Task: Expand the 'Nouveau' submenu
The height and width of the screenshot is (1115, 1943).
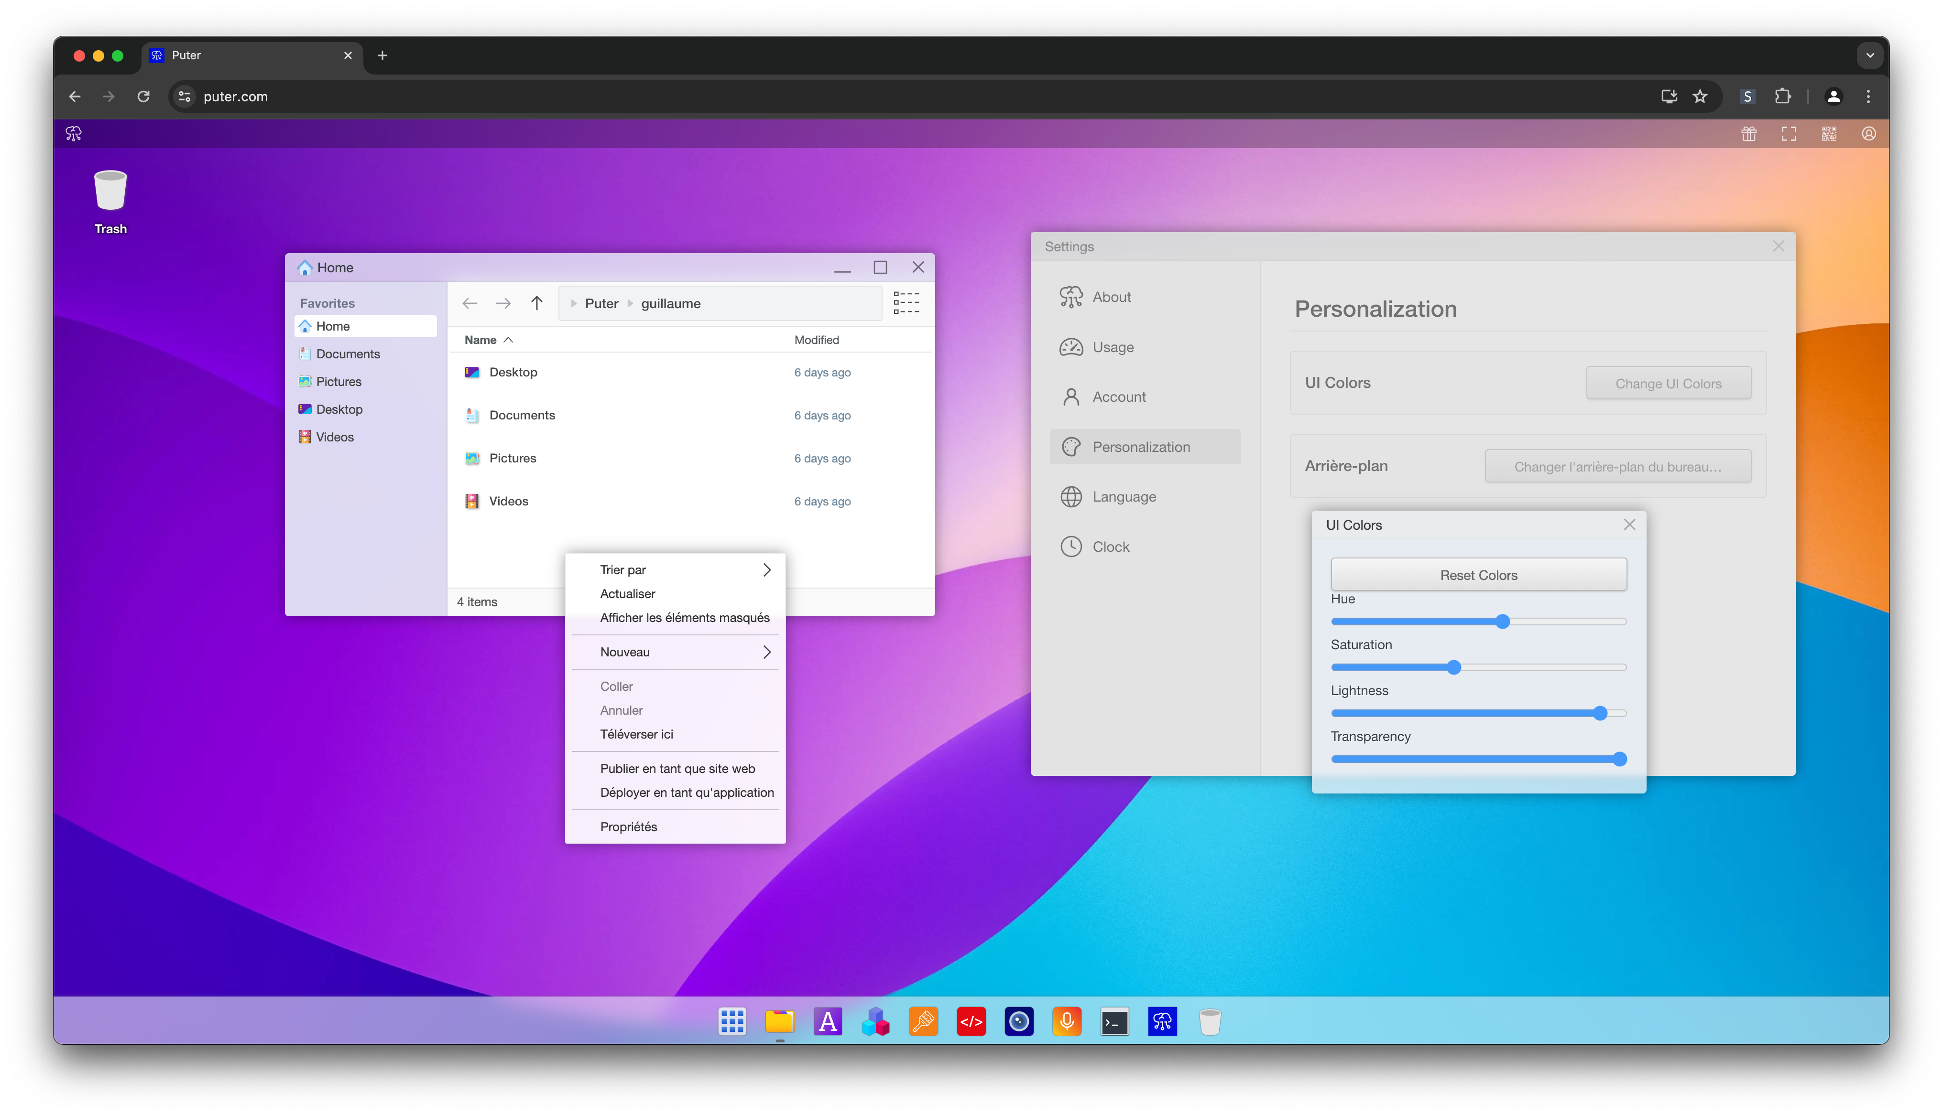Action: click(676, 652)
